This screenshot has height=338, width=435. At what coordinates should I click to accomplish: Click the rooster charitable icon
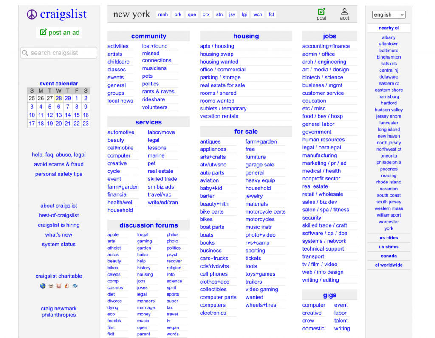pos(67,286)
